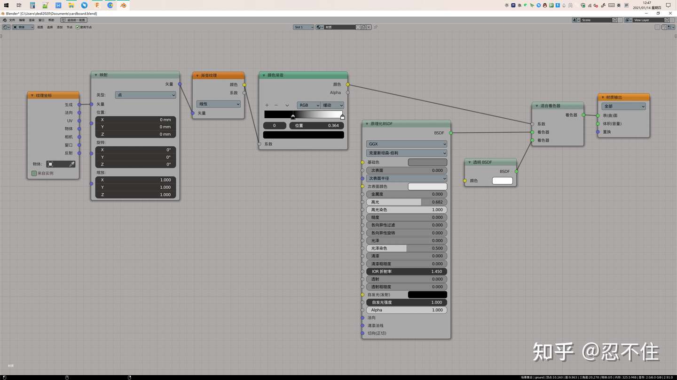Viewport: 677px width, 380px height.
Task: Collapse the 颜色渐变 (ColorRamp) node
Action: click(264, 76)
